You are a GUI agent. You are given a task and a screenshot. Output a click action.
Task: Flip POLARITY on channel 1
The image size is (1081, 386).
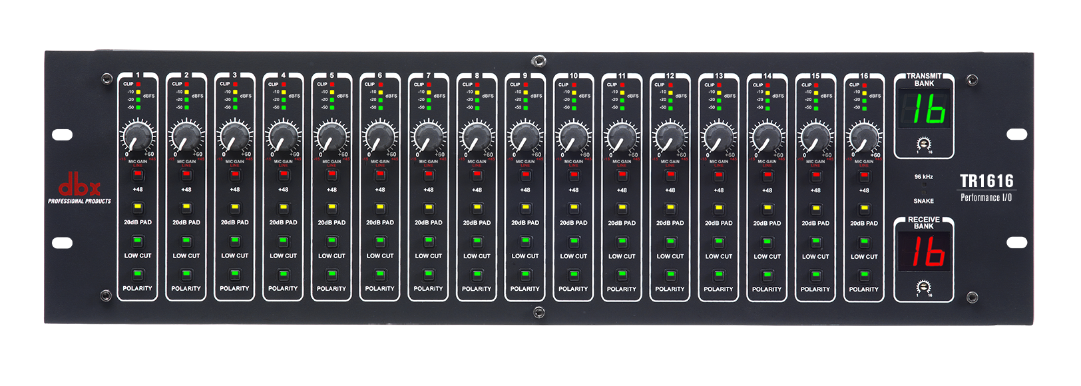[138, 274]
